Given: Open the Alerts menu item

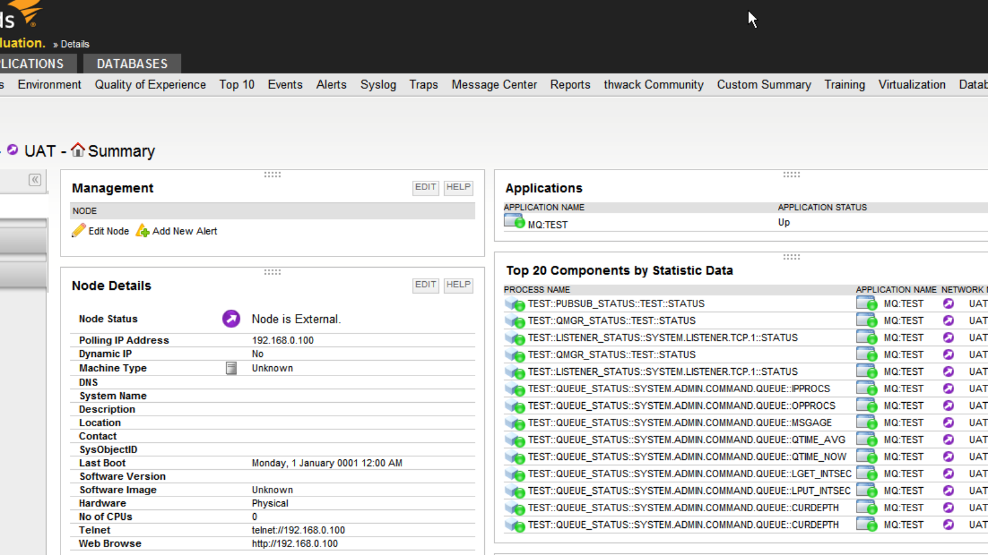Looking at the screenshot, I should tap(331, 84).
